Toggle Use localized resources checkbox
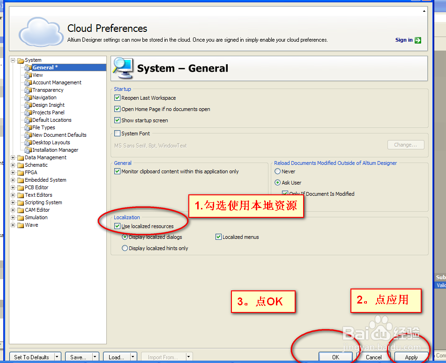The image size is (446, 363). click(117, 226)
